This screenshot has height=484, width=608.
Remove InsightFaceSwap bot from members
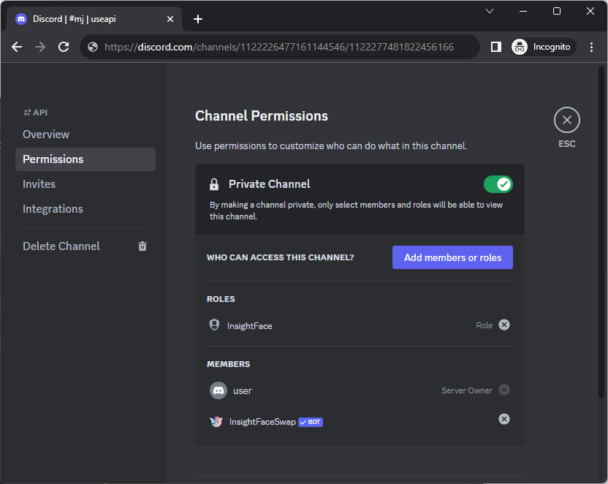(504, 419)
